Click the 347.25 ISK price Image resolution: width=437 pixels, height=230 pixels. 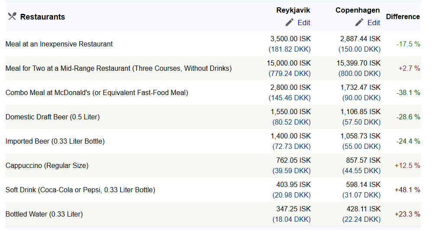click(x=294, y=209)
